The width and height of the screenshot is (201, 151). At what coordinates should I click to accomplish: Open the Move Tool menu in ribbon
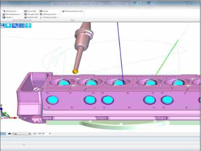10,11
